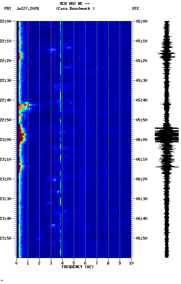Click the 'FREQUENCY (HZ)' axis label
The image size is (181, 284).
(x=78, y=267)
